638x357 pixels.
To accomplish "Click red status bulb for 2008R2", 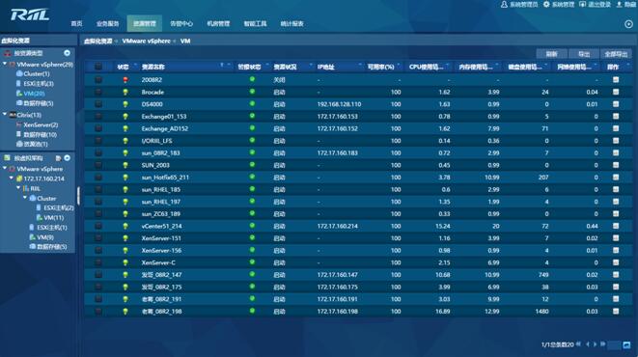I will [125, 80].
